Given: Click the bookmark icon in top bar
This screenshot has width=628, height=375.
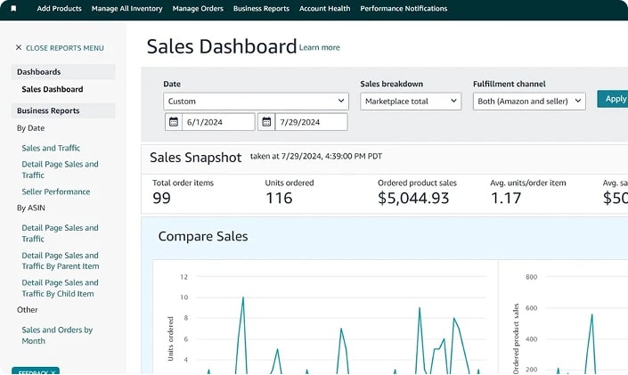Looking at the screenshot, I should tap(13, 8).
